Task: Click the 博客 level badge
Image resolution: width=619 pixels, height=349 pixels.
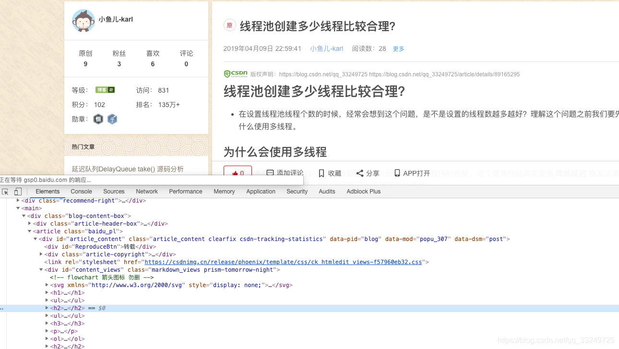Action: pos(105,90)
